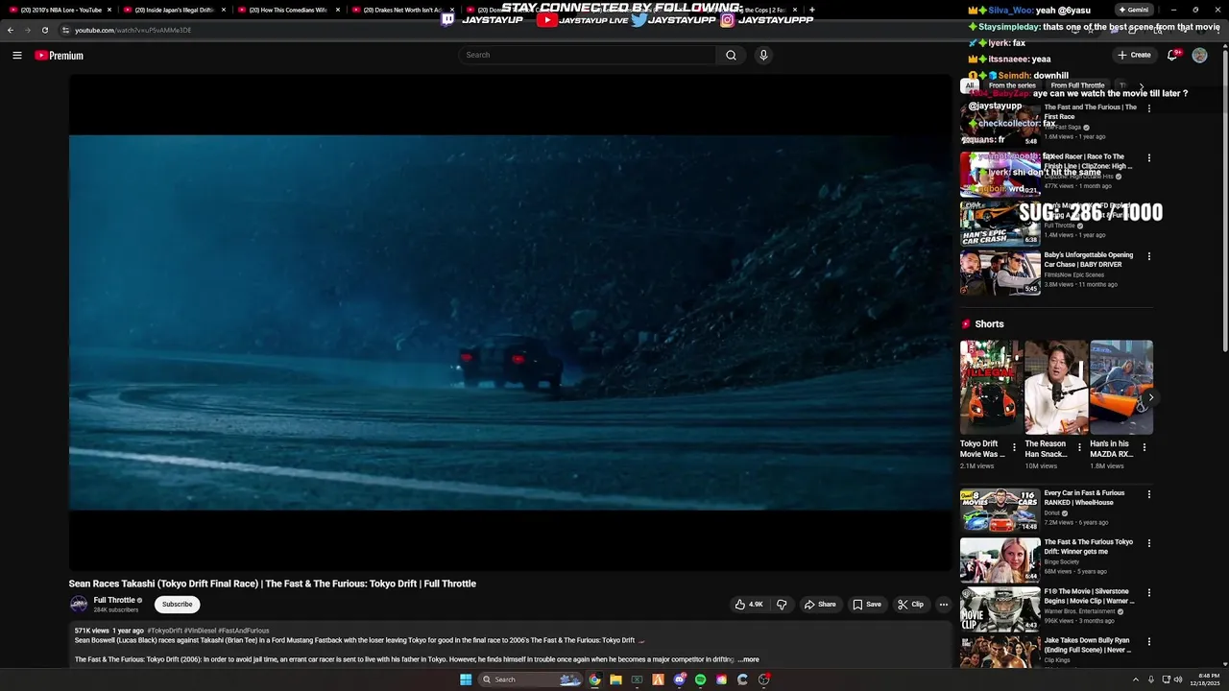Like the video with 4.9K likes
The width and height of the screenshot is (1229, 691).
[x=749, y=605]
